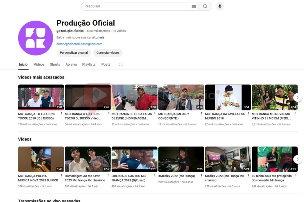Play PREVIA MUSICA NOVA 1:40 thumbnail
304x202 pixels.
[41, 159]
